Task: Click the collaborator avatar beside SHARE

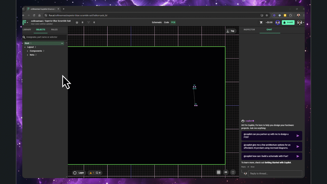Action: pyautogui.click(x=277, y=22)
